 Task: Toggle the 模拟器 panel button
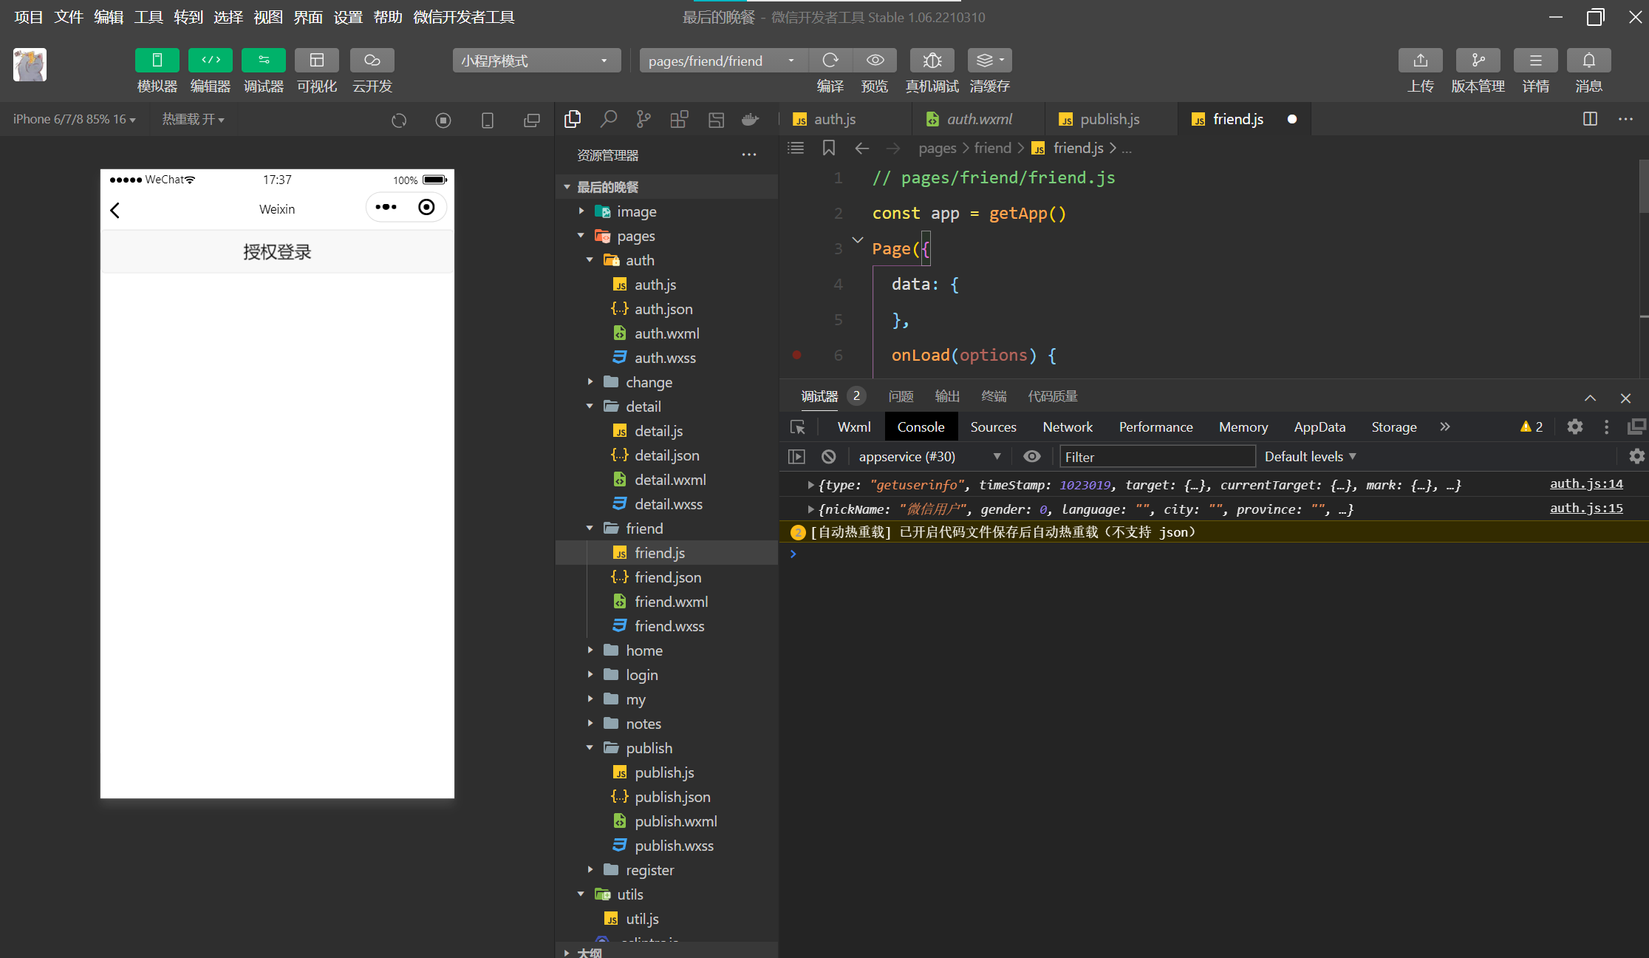tap(157, 61)
